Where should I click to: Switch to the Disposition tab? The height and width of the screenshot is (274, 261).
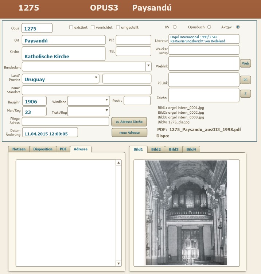43,149
